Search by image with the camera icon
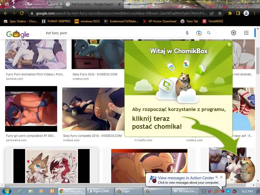Screen dimensions: 260x195 pyautogui.click(x=199, y=33)
